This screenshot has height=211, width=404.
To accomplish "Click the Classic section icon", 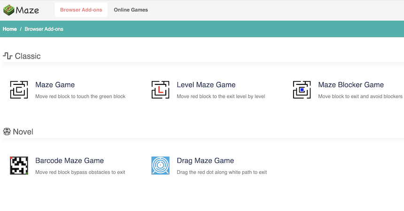I will (8, 56).
